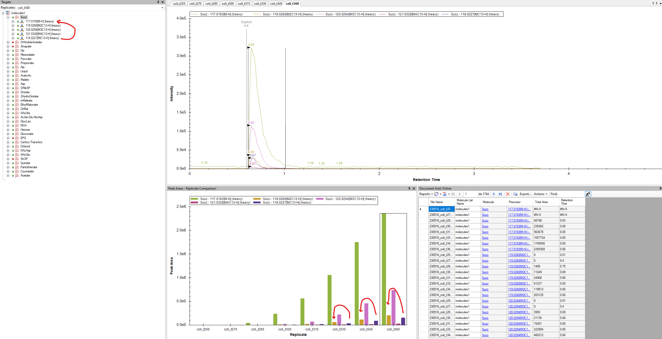Viewport: 662px width, 339px height.
Task: Go to next page arrow in Document Grid
Action: click(494, 194)
